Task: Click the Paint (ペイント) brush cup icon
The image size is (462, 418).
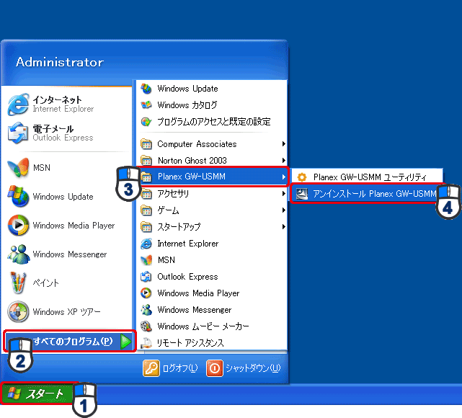Action: 18,283
